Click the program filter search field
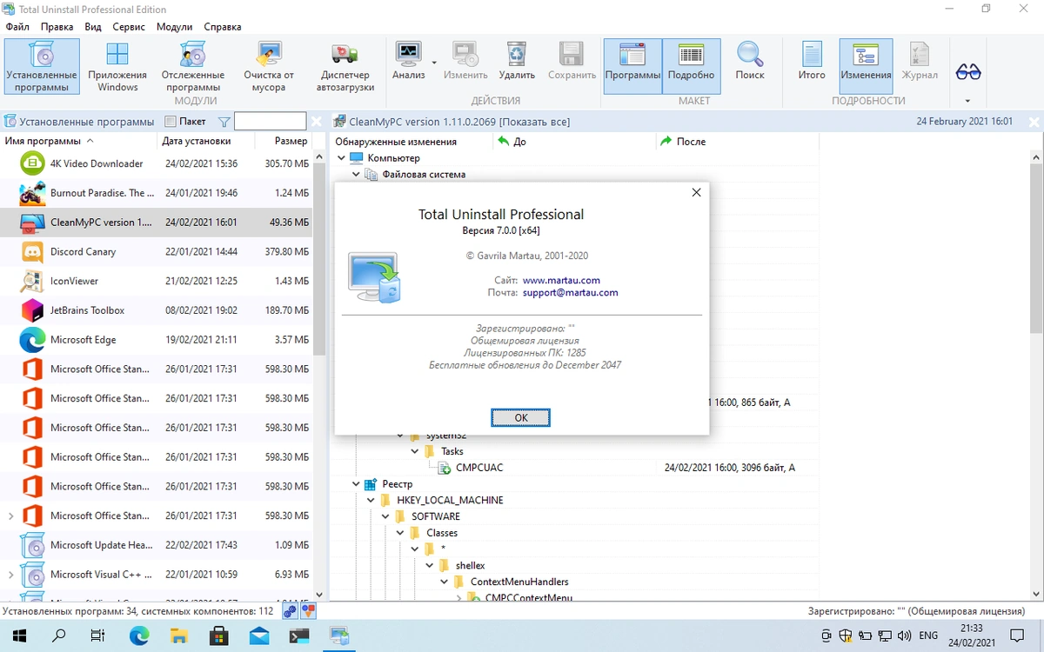Image resolution: width=1044 pixels, height=652 pixels. 270,122
